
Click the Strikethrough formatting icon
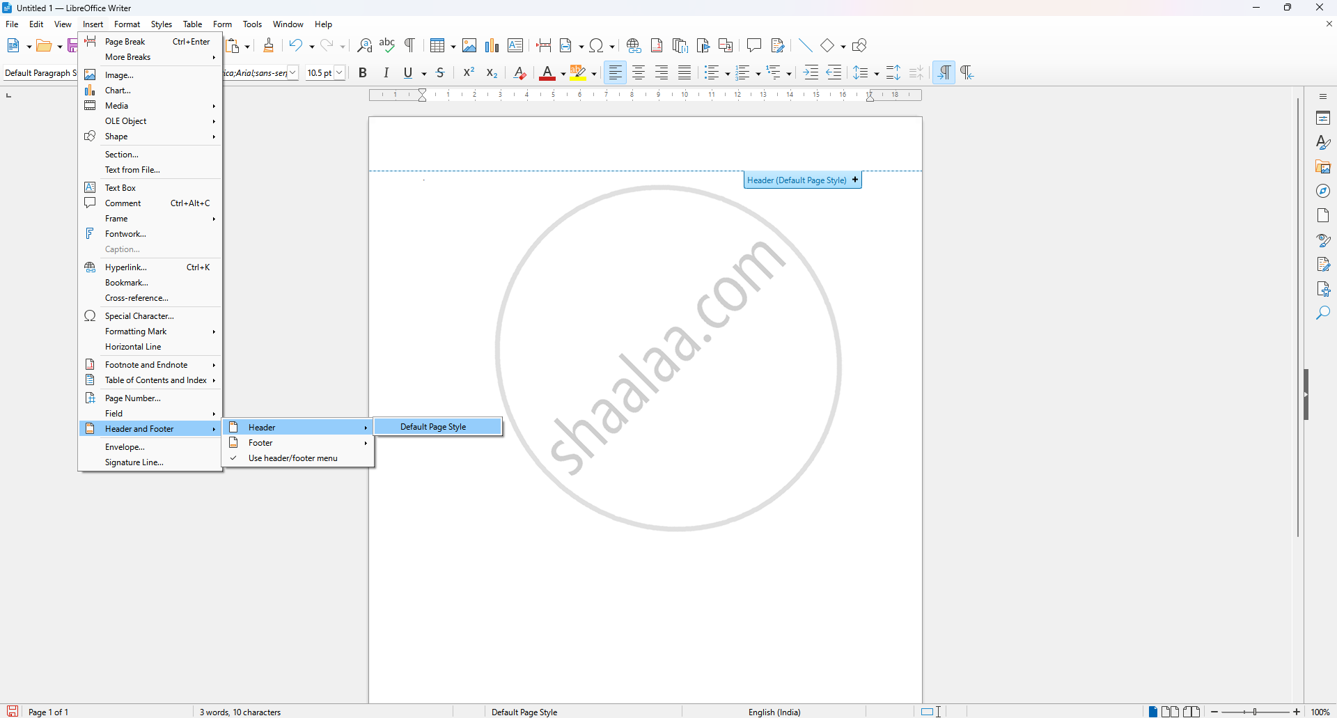click(x=440, y=73)
